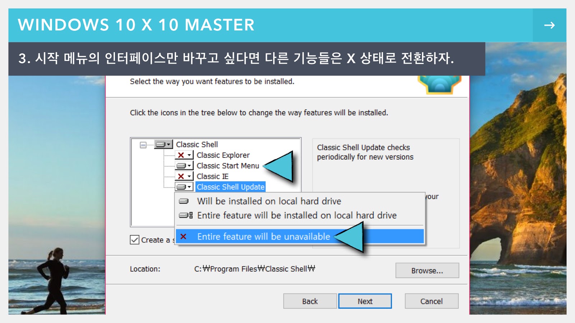Viewport: 575px width, 323px height.
Task: Select the Classic Start Menu tree item
Action: point(228,166)
